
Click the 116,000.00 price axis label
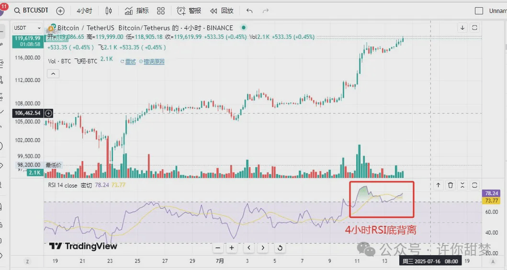(x=27, y=58)
